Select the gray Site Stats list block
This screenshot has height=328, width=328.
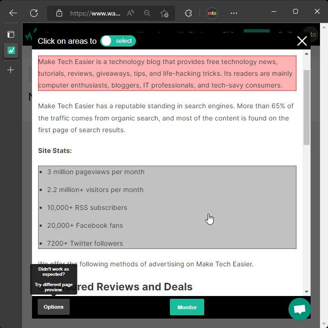(167, 208)
